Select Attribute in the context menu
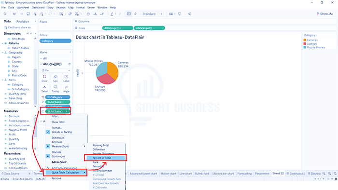This screenshot has width=338, height=190. [57, 142]
